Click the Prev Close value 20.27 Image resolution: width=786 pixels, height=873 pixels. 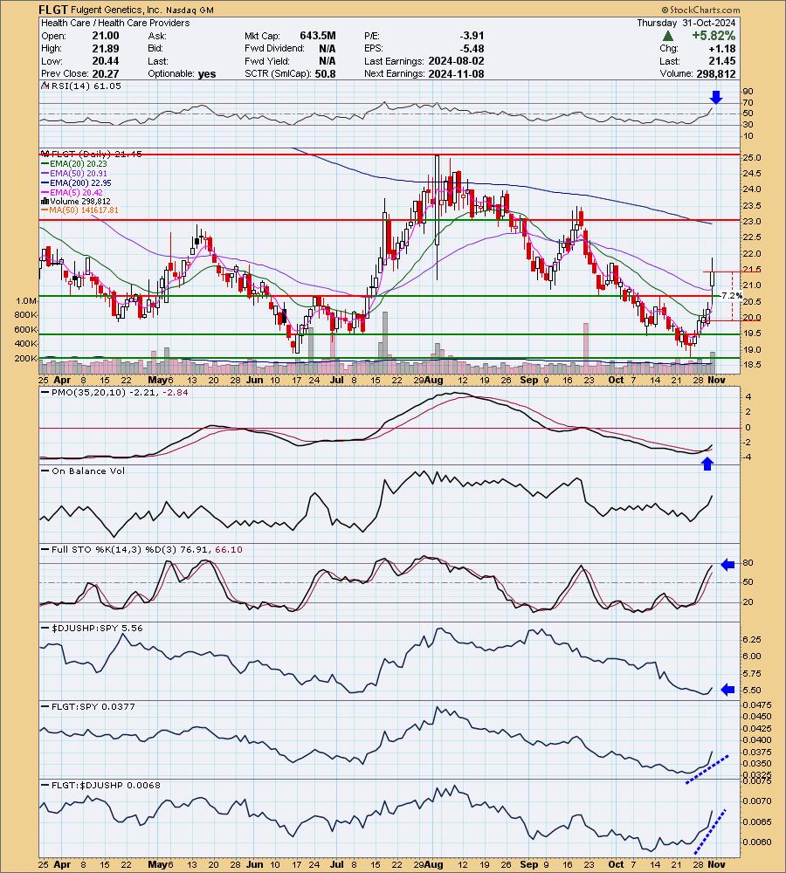(106, 74)
